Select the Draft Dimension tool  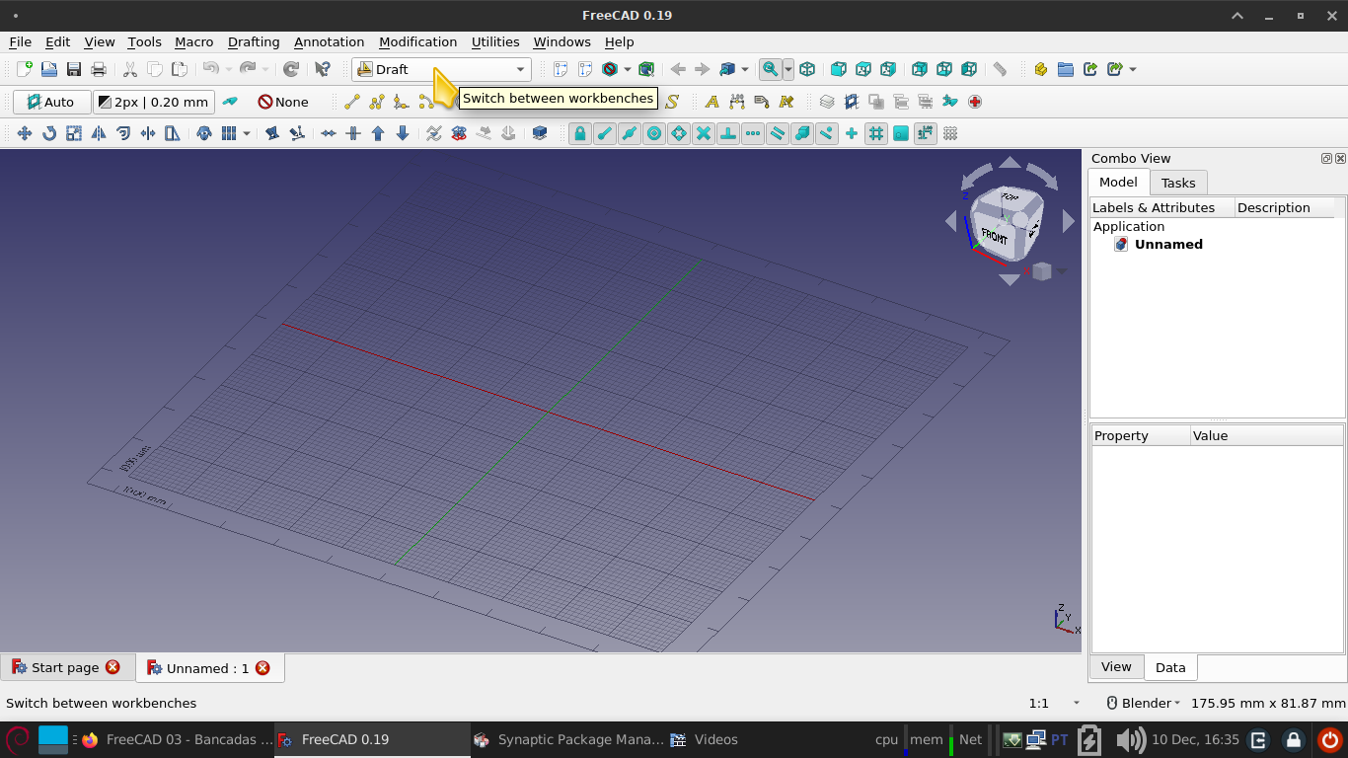(x=736, y=102)
